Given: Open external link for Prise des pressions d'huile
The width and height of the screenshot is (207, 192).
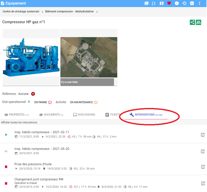Looking at the screenshot, I should [203, 167].
